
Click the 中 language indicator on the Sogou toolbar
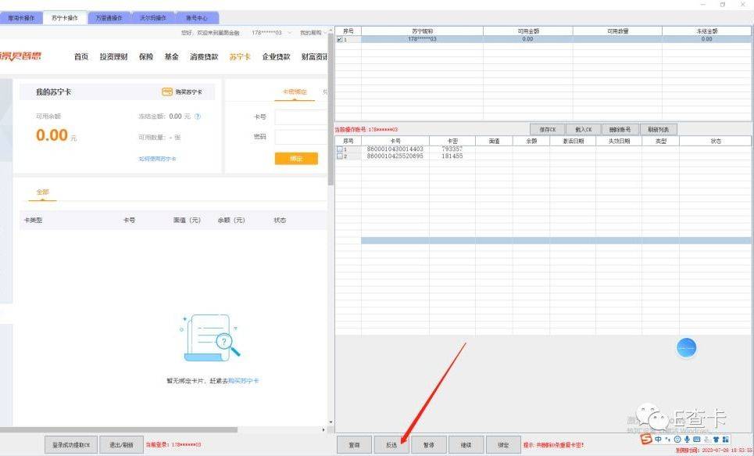tap(657, 440)
